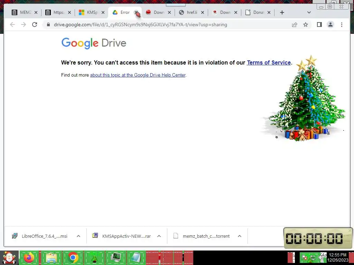Reload the Google Drive error page
Viewport: 354px width, 265px height.
pyautogui.click(x=35, y=24)
